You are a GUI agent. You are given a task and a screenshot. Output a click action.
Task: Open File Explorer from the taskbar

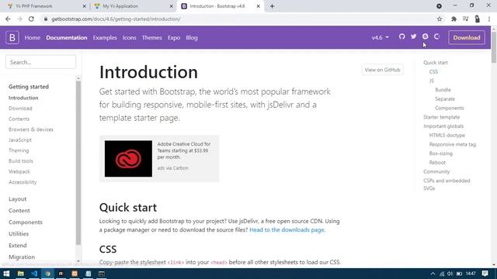21,274
